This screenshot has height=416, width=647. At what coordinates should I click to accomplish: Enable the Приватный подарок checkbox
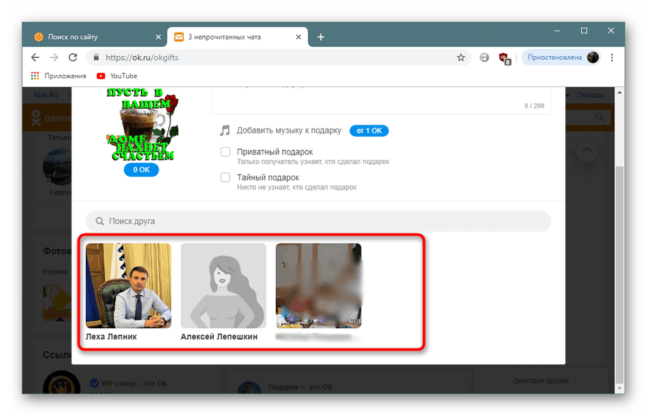tap(225, 152)
